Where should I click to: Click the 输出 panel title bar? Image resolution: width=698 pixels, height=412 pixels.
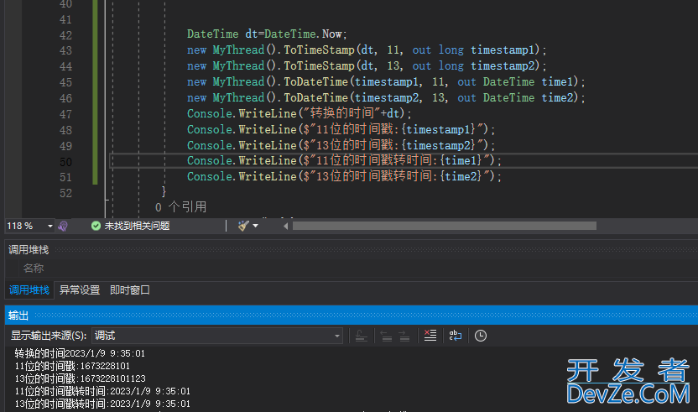pos(352,316)
